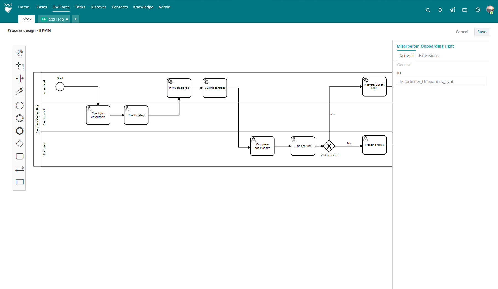Select the Company HR lane label
This screenshot has width=498, height=289.
point(45,117)
